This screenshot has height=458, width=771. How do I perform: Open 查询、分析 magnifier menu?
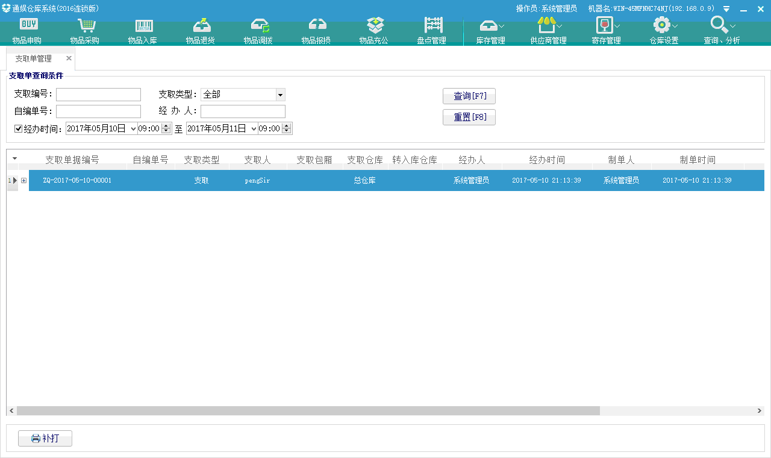coord(722,30)
